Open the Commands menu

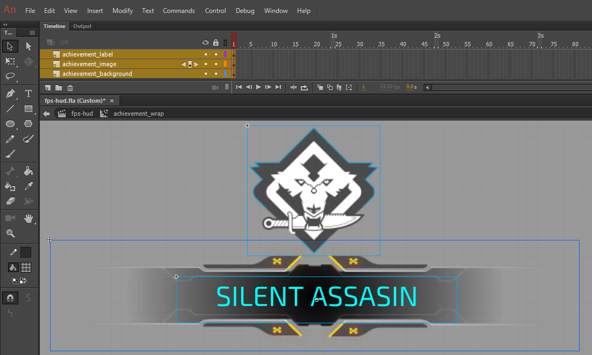(179, 11)
